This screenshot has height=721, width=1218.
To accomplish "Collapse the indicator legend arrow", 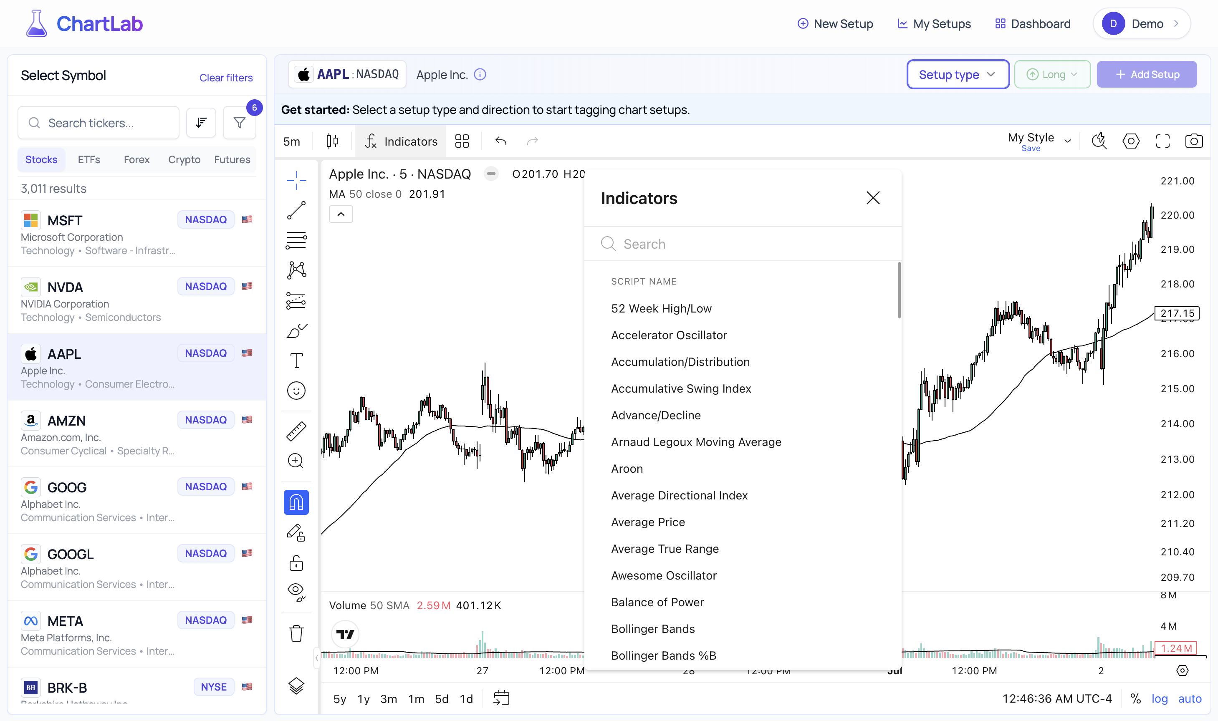I will pyautogui.click(x=341, y=214).
